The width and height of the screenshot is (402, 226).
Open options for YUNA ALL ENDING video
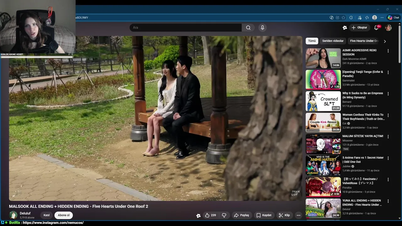388,201
